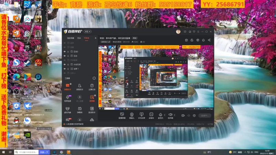Switch to the middle scene tab

click(79, 38)
